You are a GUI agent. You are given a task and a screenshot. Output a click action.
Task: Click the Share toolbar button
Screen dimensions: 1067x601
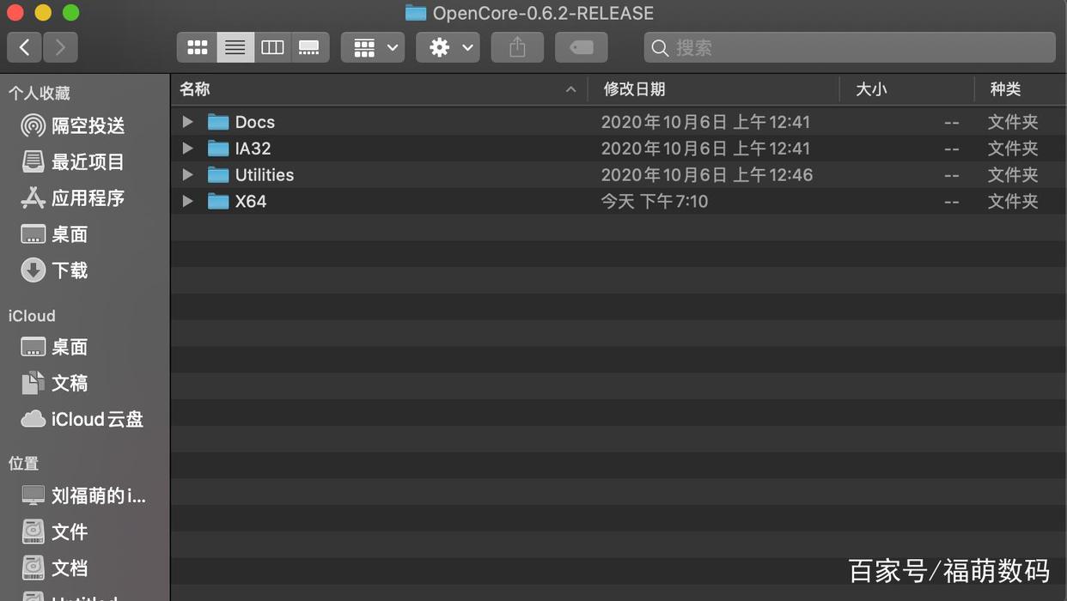pos(517,47)
